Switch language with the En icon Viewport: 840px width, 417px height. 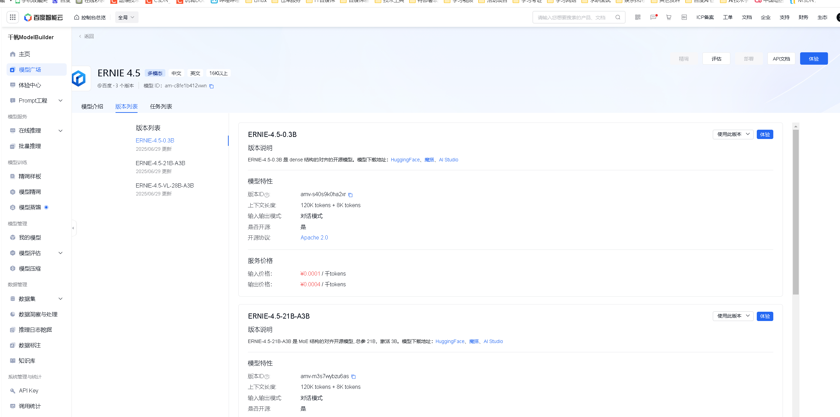coord(684,17)
